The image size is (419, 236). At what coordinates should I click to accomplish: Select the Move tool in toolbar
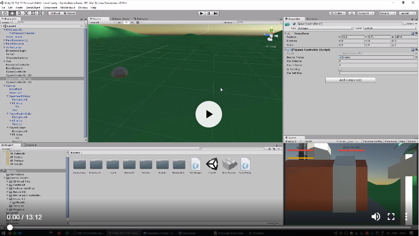[12, 13]
